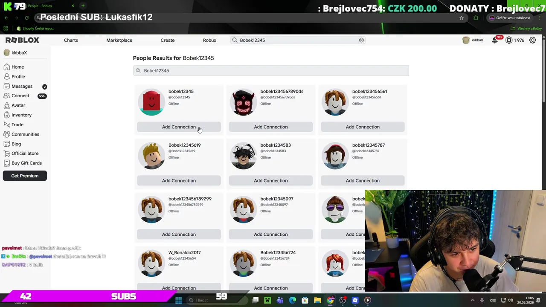The height and width of the screenshot is (307, 546).
Task: Clear the top search box with X icon
Action: pos(361,40)
